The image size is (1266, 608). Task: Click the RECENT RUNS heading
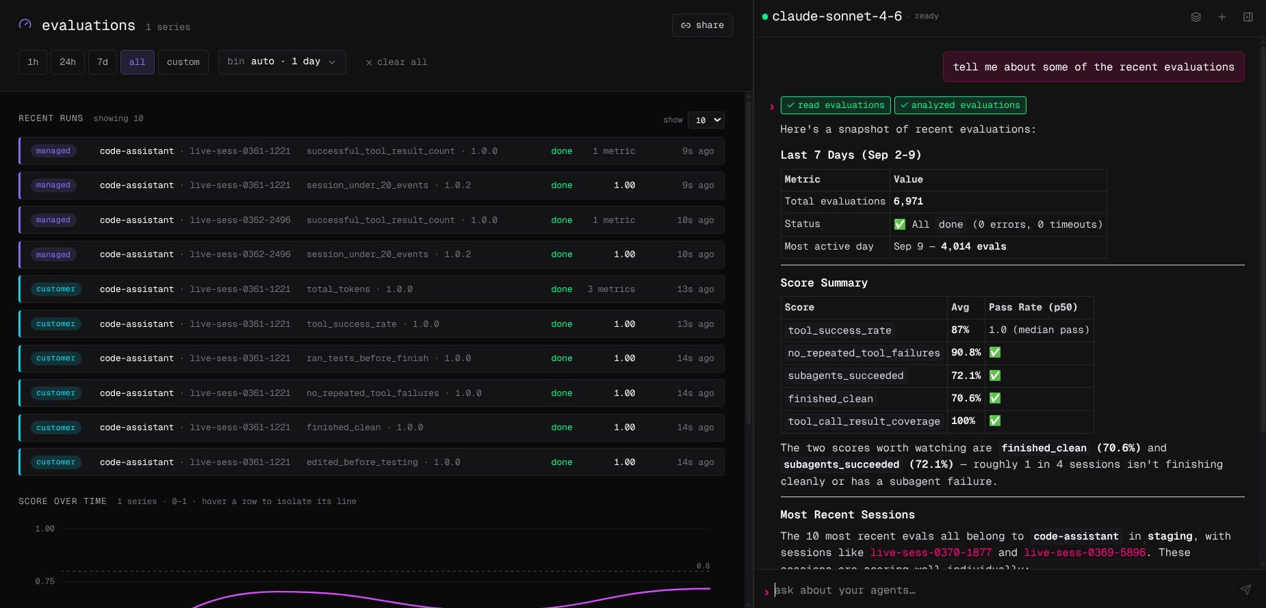[x=51, y=118]
